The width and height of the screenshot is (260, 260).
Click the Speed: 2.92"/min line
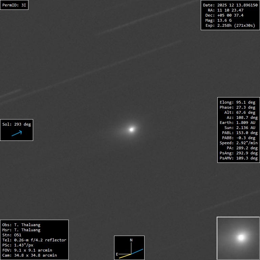point(239,143)
